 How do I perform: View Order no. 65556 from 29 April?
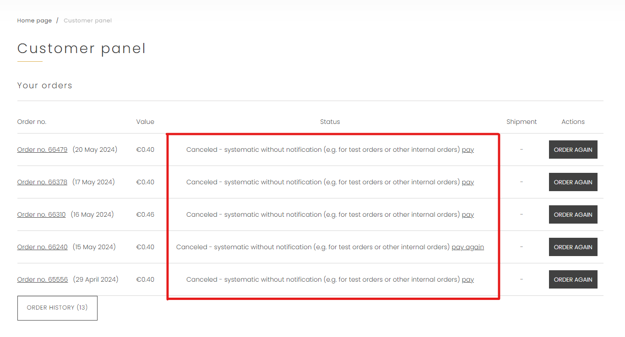coord(42,279)
